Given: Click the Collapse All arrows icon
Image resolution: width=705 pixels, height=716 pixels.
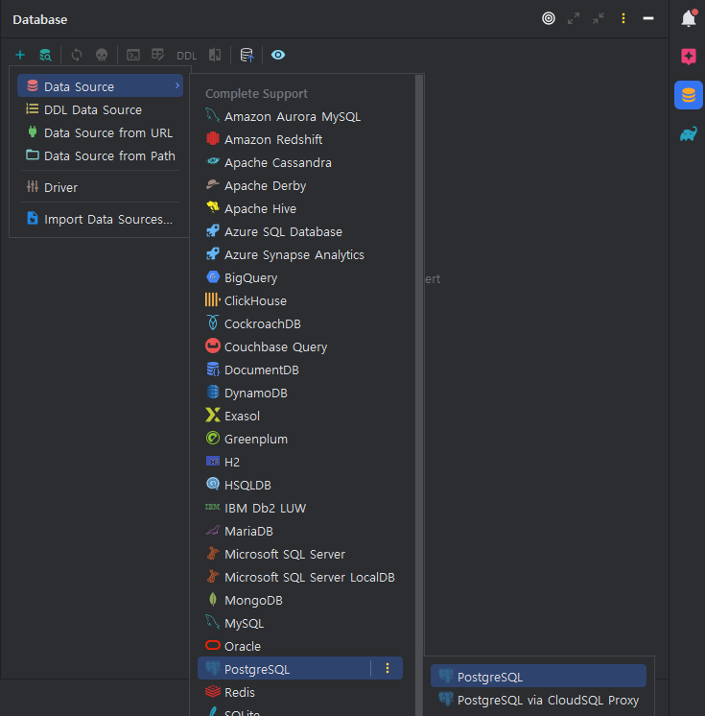Looking at the screenshot, I should tap(599, 18).
